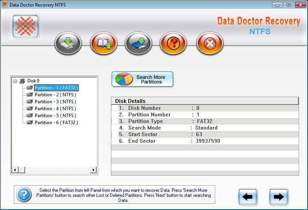The width and height of the screenshot is (308, 210).
Task: Close the Data Doctor Recovery window
Action: (x=300, y=5)
